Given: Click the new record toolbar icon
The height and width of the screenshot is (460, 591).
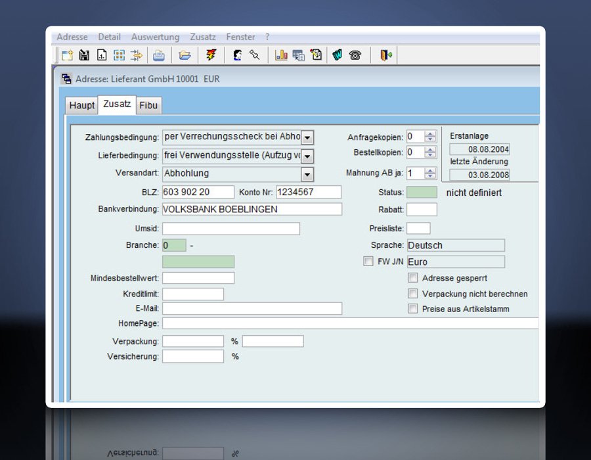Looking at the screenshot, I should (67, 55).
